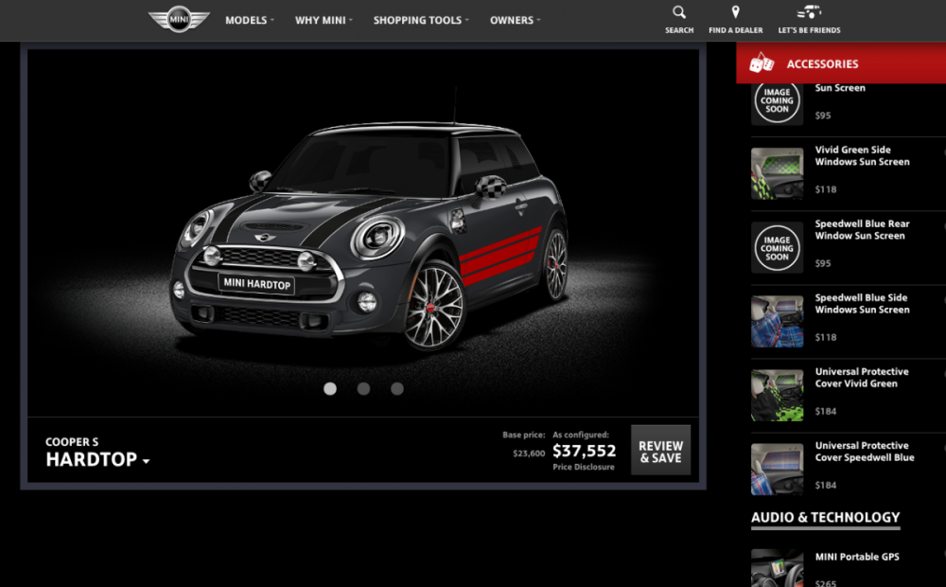Image resolution: width=946 pixels, height=587 pixels.
Task: Open the Price Disclosure link
Action: pyautogui.click(x=584, y=467)
